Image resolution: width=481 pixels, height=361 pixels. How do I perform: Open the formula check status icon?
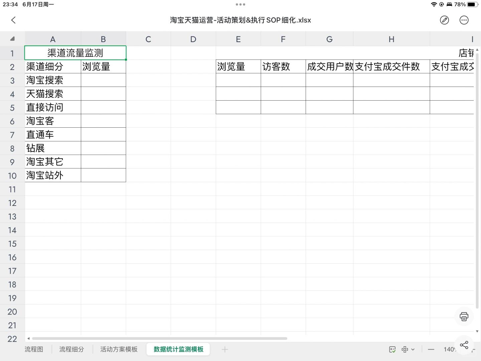pyautogui.click(x=392, y=349)
